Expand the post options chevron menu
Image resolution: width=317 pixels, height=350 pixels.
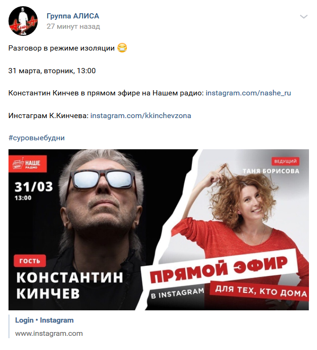coord(304,17)
